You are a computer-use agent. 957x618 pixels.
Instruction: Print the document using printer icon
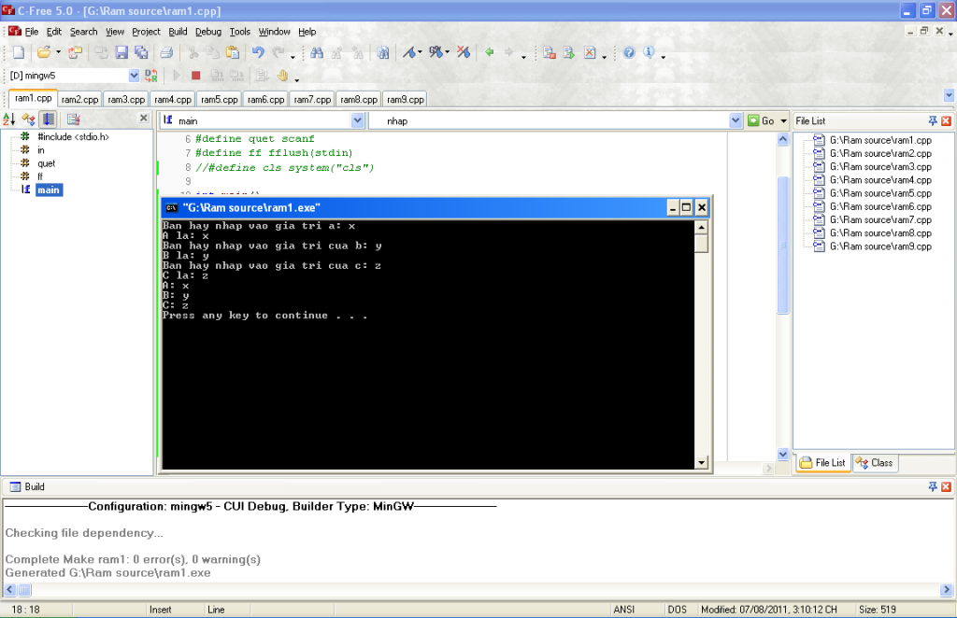point(166,52)
